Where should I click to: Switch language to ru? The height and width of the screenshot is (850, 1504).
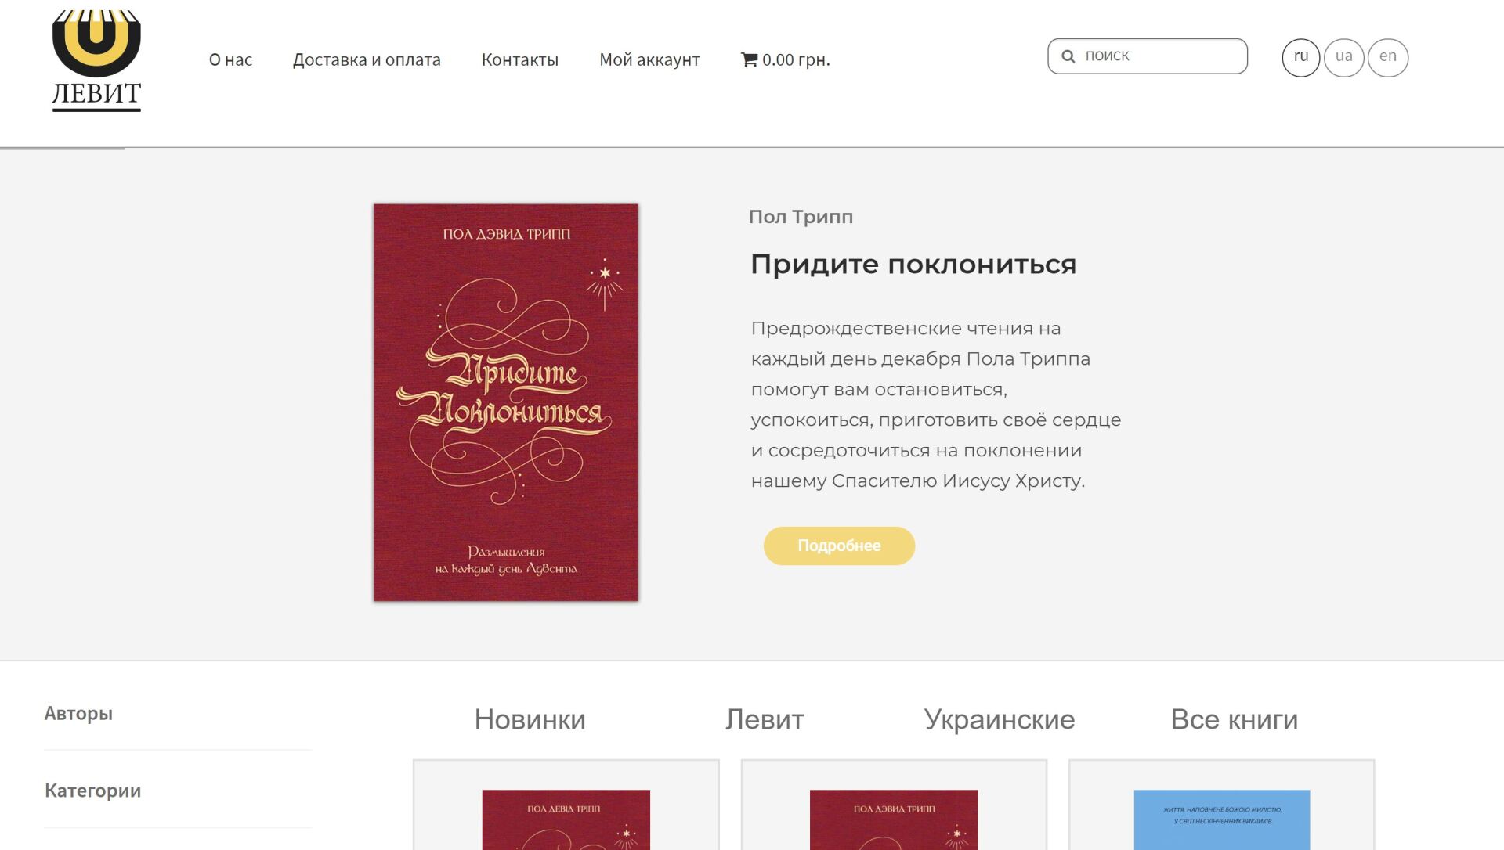coord(1301,57)
